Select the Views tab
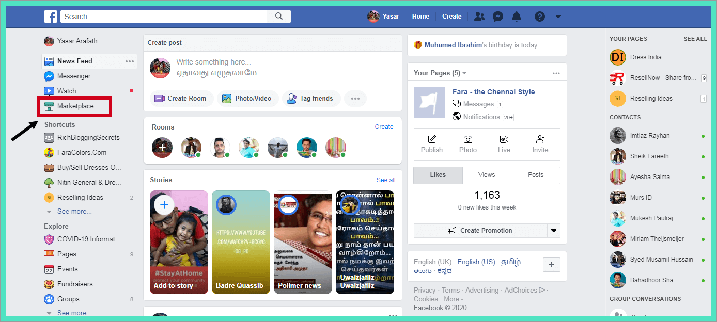717x322 pixels. [487, 175]
